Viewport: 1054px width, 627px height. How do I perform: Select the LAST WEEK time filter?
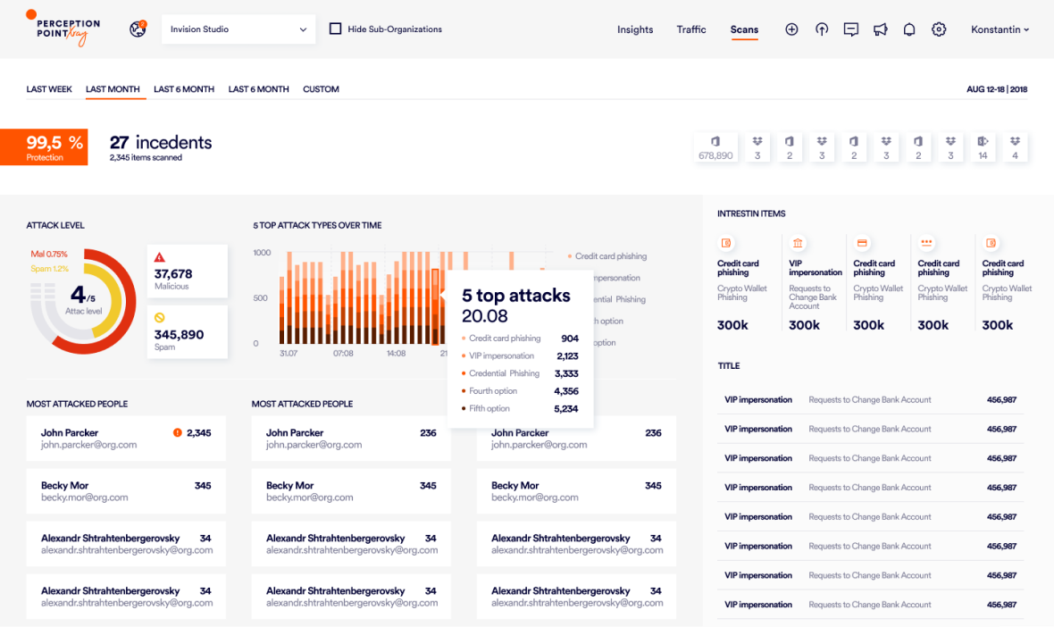click(x=49, y=88)
